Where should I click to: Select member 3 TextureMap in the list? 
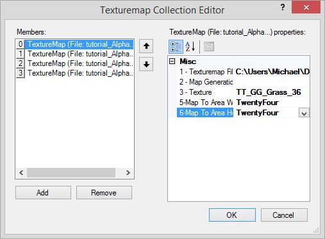[75, 73]
